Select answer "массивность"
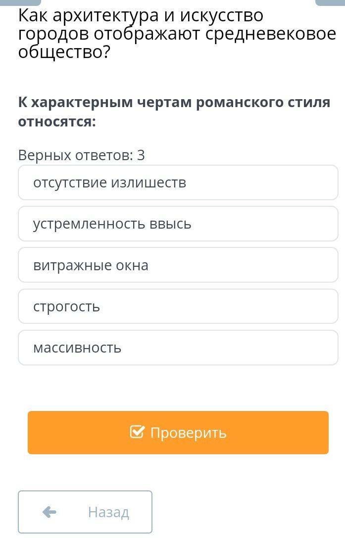 click(178, 348)
